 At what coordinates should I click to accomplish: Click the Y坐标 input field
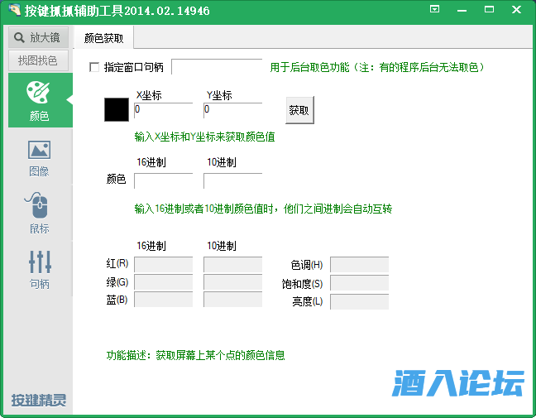coord(232,109)
